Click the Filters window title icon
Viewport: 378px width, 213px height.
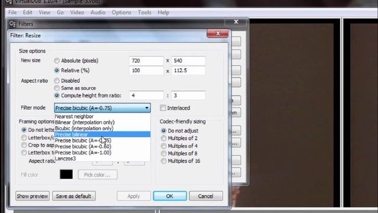(x=12, y=24)
